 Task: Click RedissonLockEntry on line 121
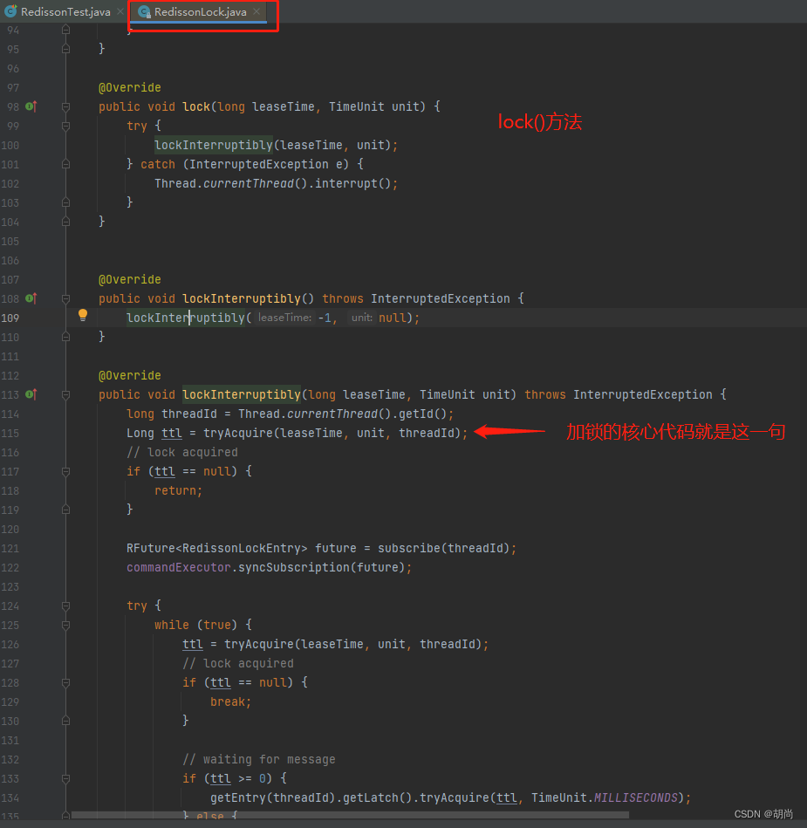[x=242, y=548]
